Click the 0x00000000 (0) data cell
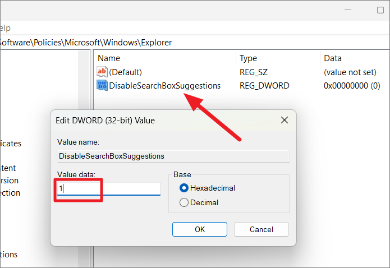The image size is (390, 268). [x=352, y=86]
